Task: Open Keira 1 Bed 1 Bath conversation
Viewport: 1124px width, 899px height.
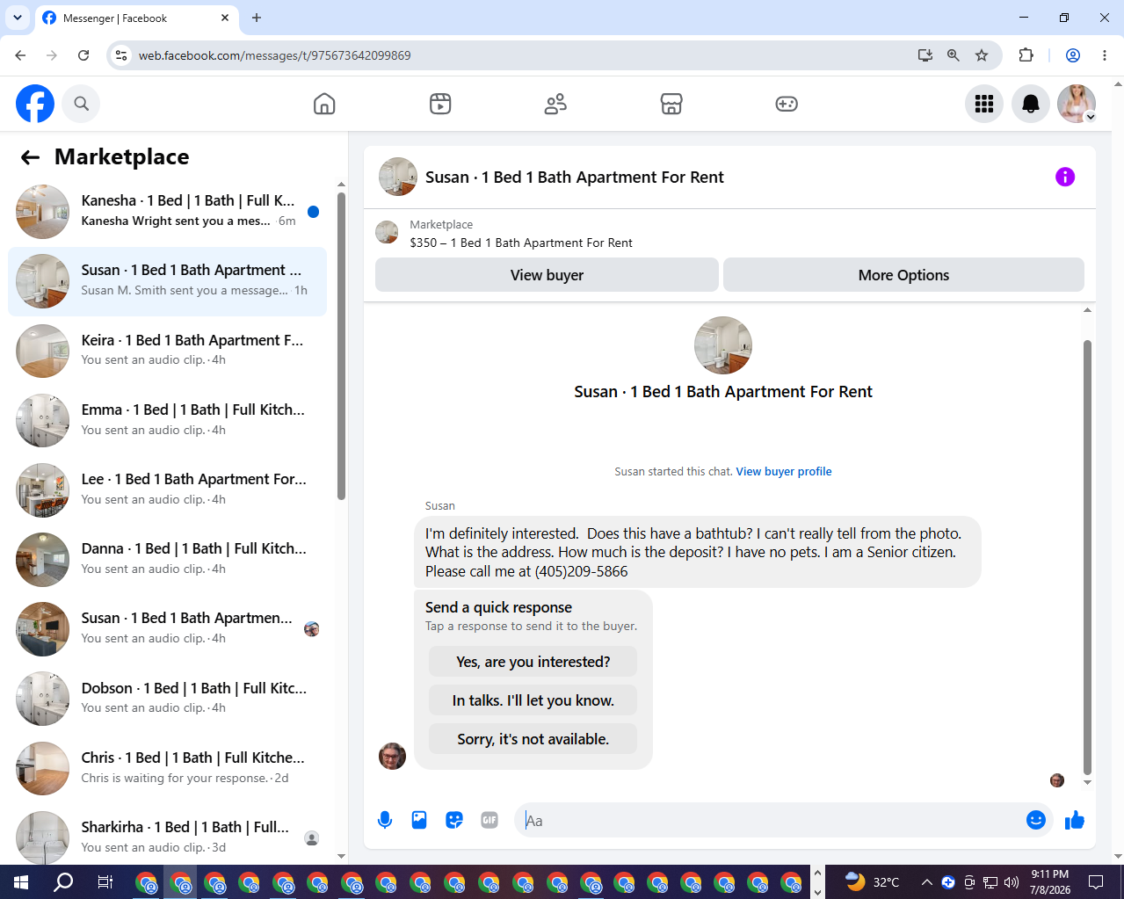Action: pyautogui.click(x=167, y=350)
